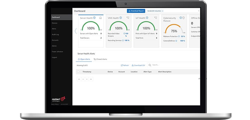The height and width of the screenshot is (120, 250).
Task: Click the camera icon on VMS Health card
Action: coord(128,18)
